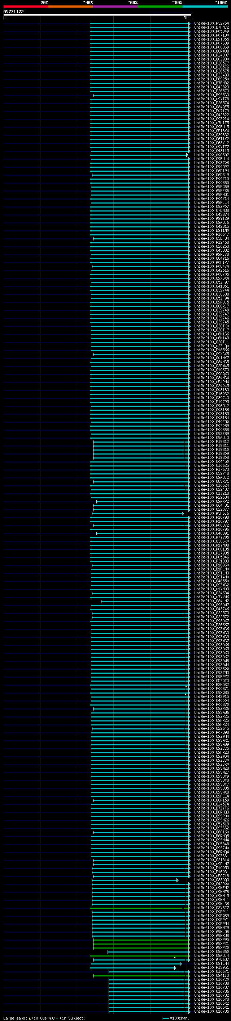Click on UniRef100_Q8SAQ3
This screenshot has height=1021, width=231.
pos(212,880)
